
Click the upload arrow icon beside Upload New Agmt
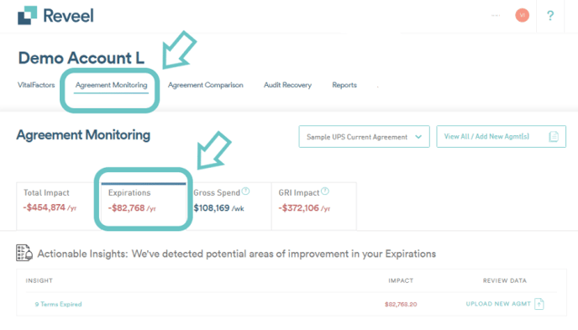coord(539,304)
